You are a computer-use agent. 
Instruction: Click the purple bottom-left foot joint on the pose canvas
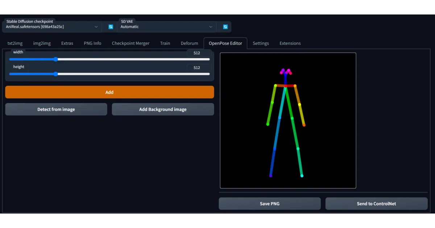pyautogui.click(x=270, y=176)
